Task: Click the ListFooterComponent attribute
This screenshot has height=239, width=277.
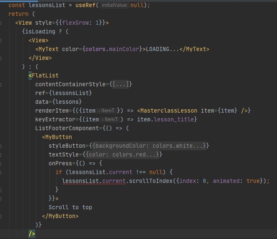Action: coord(67,128)
